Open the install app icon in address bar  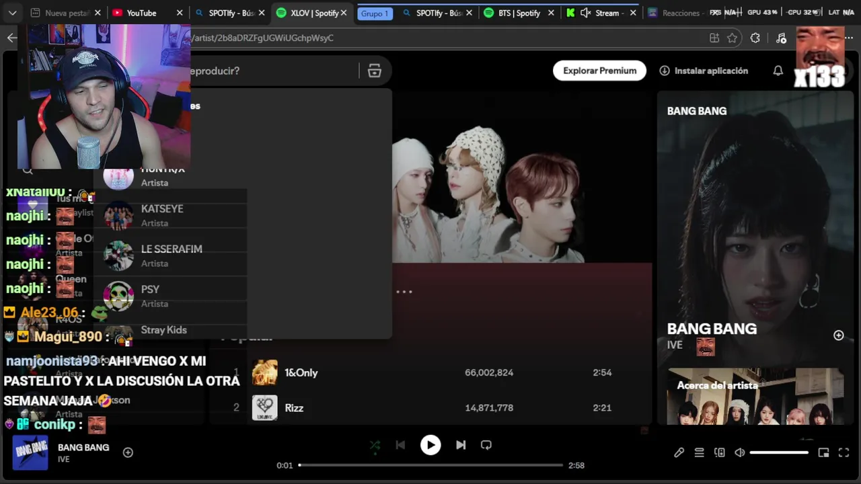pyautogui.click(x=714, y=38)
